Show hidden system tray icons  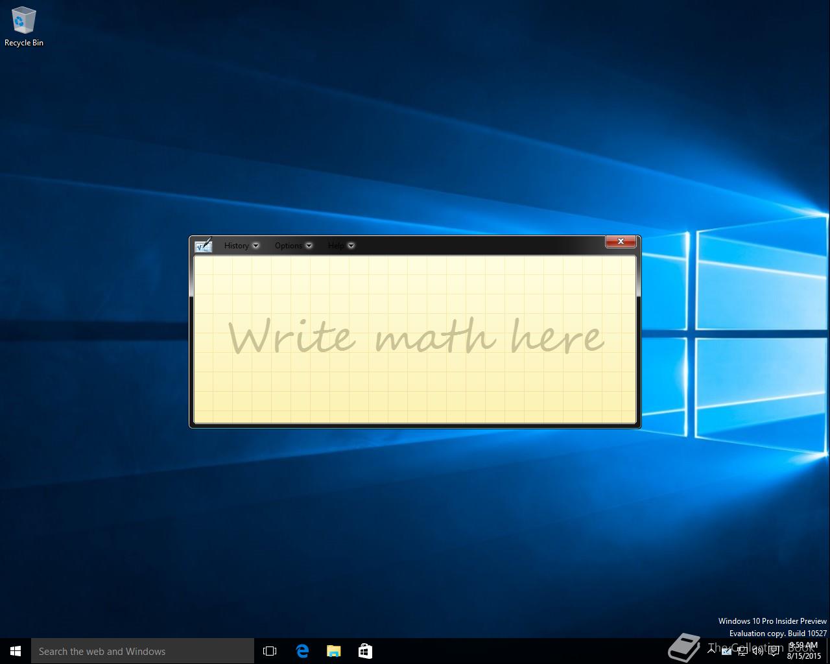click(711, 651)
